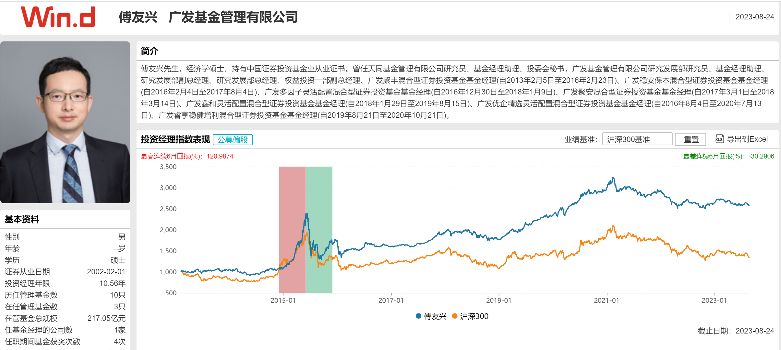Open the 业绩基准 沪深300基准 dropdown
The image size is (781, 350).
637,139
